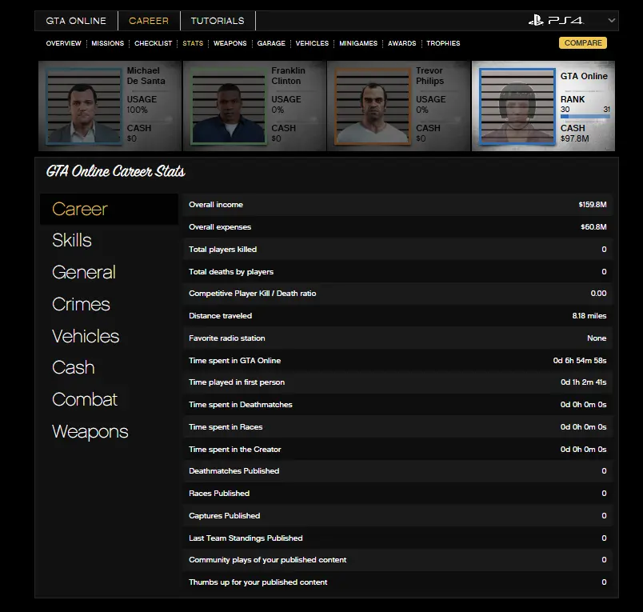
Task: Choose Trevor Philips' mugshot portrait
Action: 373,106
